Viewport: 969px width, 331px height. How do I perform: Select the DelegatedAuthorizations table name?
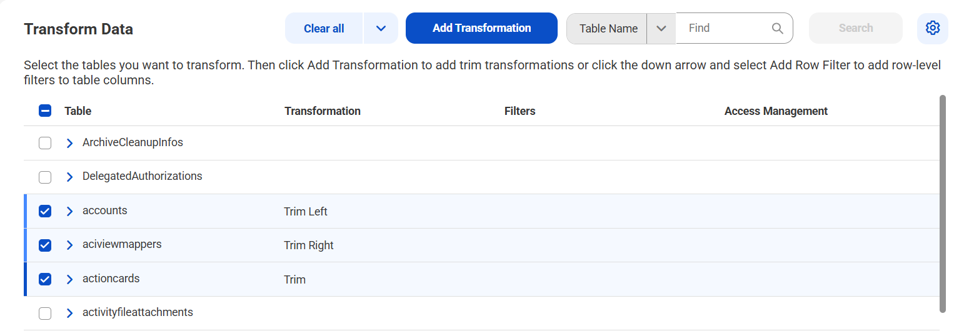pyautogui.click(x=143, y=176)
